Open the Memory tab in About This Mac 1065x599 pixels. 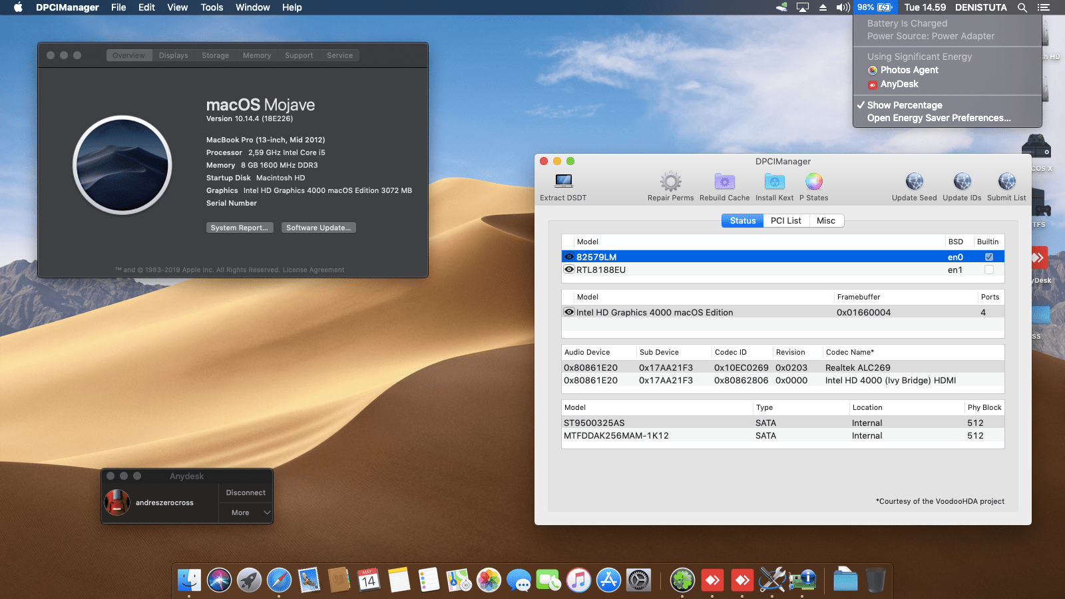(256, 55)
